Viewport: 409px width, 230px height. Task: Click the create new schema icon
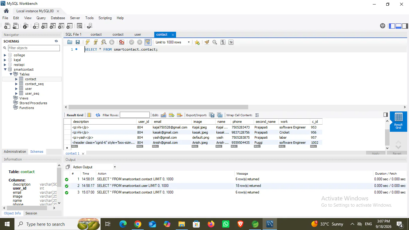(x=36, y=26)
